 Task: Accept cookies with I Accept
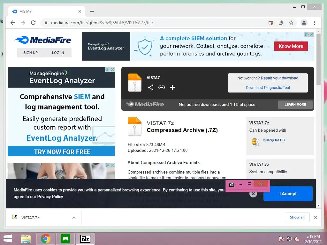288,194
